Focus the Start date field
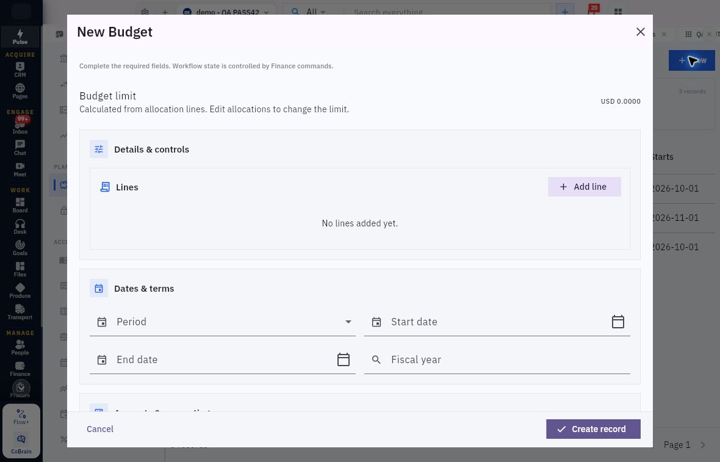 tap(497, 322)
